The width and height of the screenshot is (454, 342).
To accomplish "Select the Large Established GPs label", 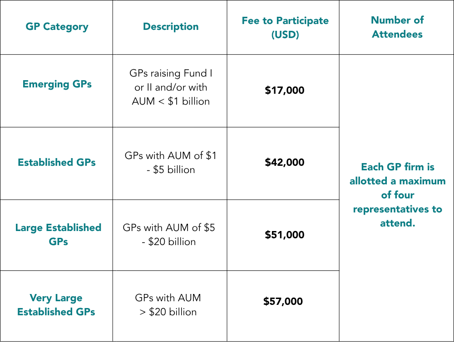I will [58, 234].
